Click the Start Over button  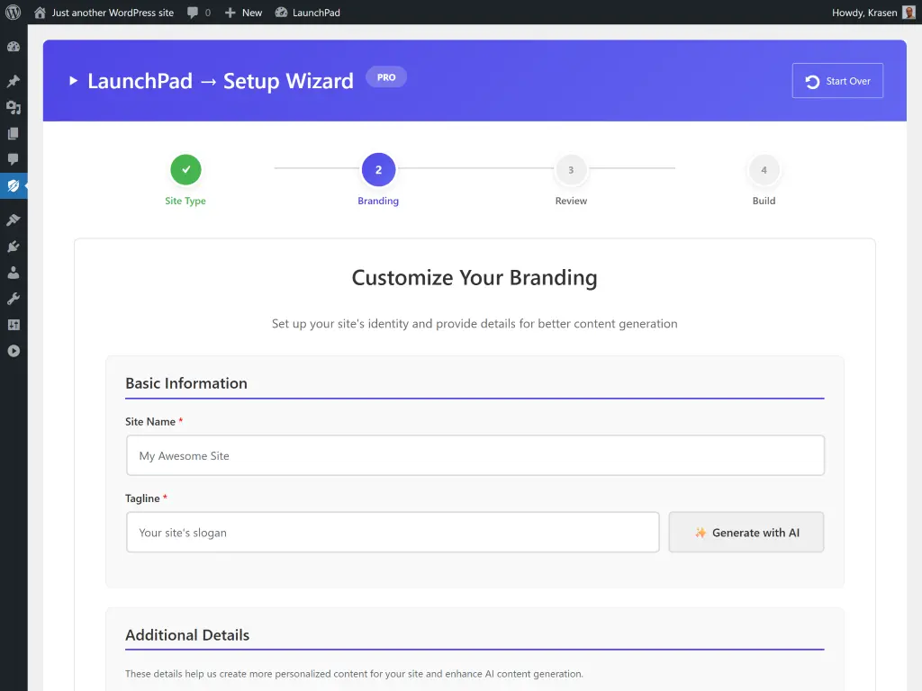point(837,80)
